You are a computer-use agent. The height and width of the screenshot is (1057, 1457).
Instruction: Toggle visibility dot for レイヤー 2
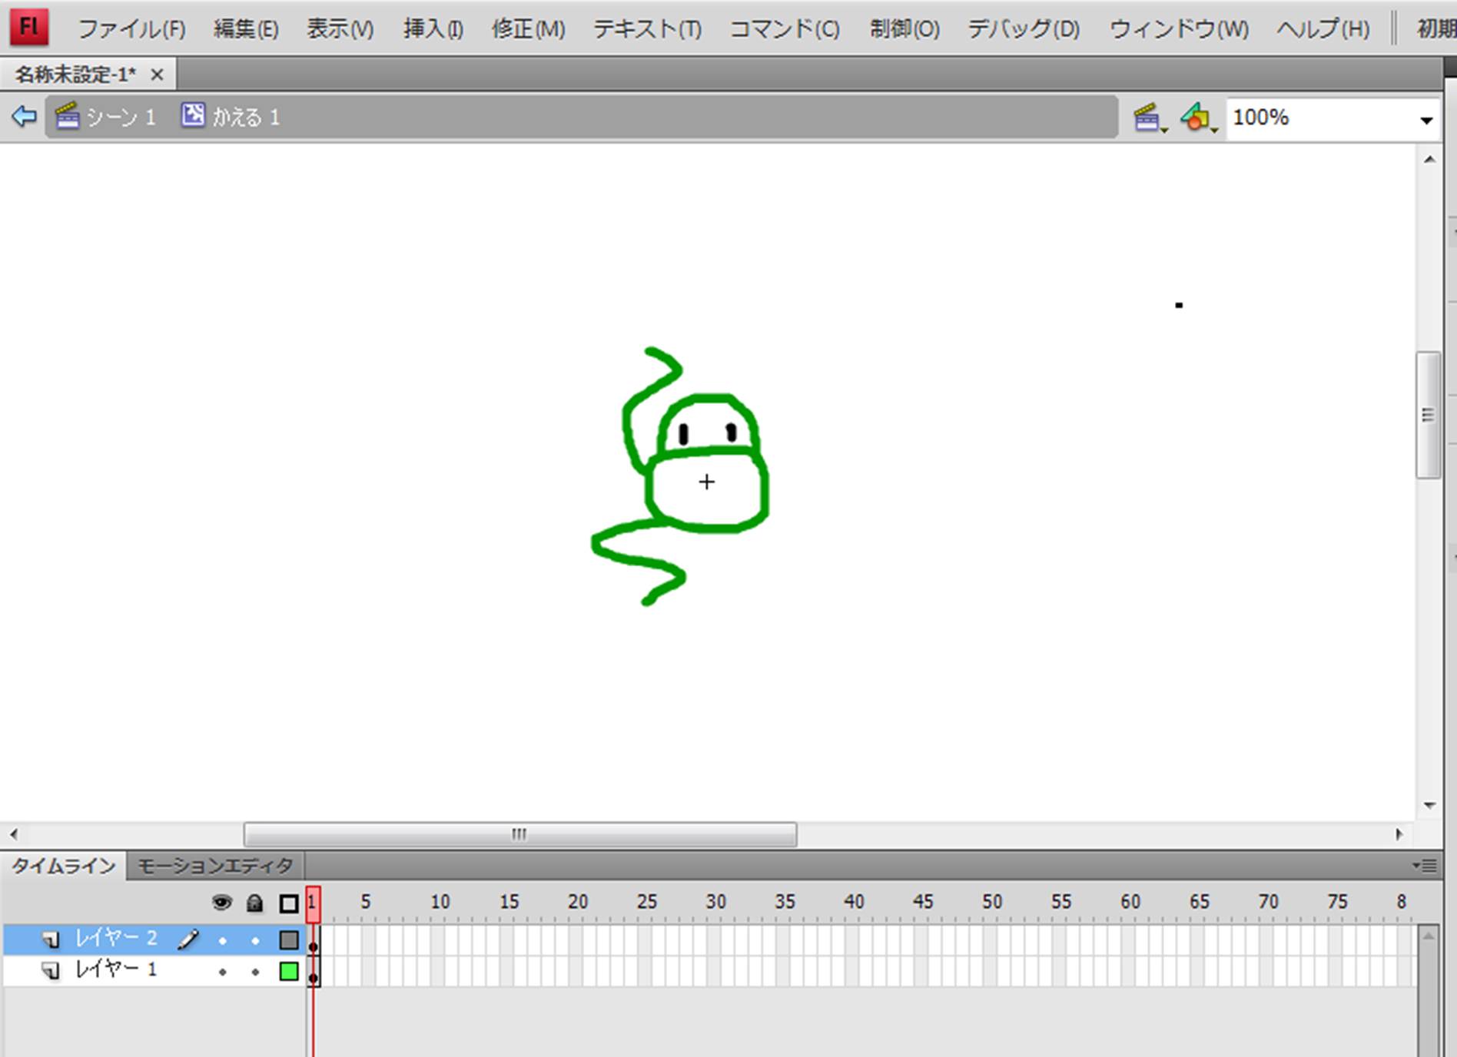223,940
